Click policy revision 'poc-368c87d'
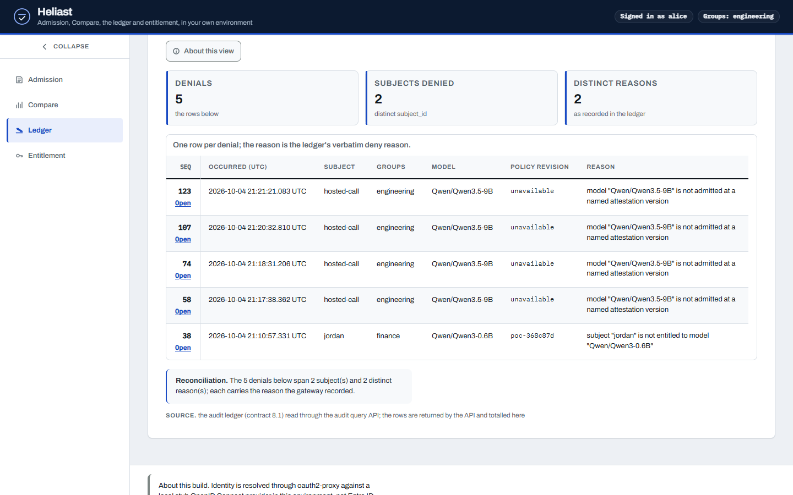Image resolution: width=793 pixels, height=495 pixels. coord(532,336)
